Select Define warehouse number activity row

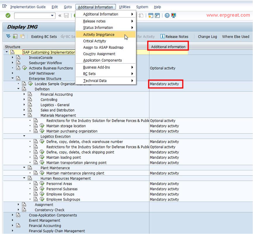84,141
